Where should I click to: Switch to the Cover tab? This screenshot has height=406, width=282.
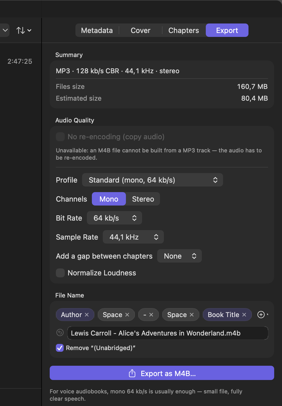[x=140, y=30]
